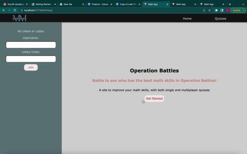Click the Join button
247x154 pixels.
tap(31, 68)
